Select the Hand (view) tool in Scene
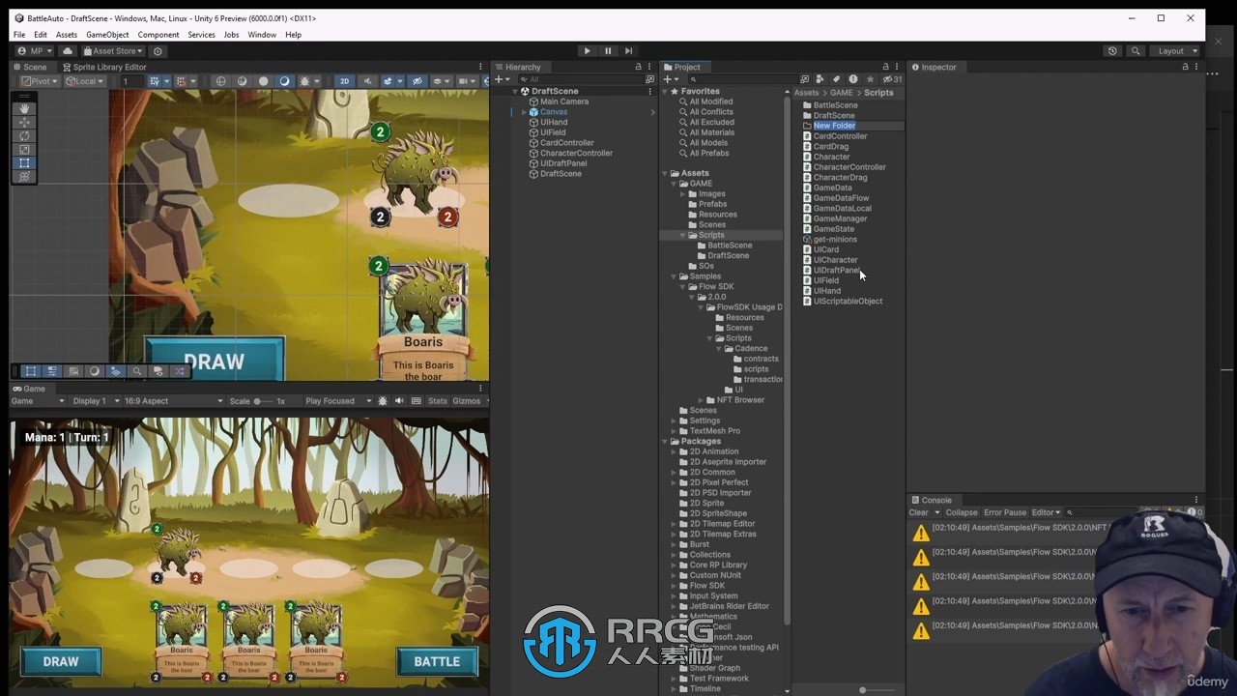The width and height of the screenshot is (1237, 696). [25, 108]
